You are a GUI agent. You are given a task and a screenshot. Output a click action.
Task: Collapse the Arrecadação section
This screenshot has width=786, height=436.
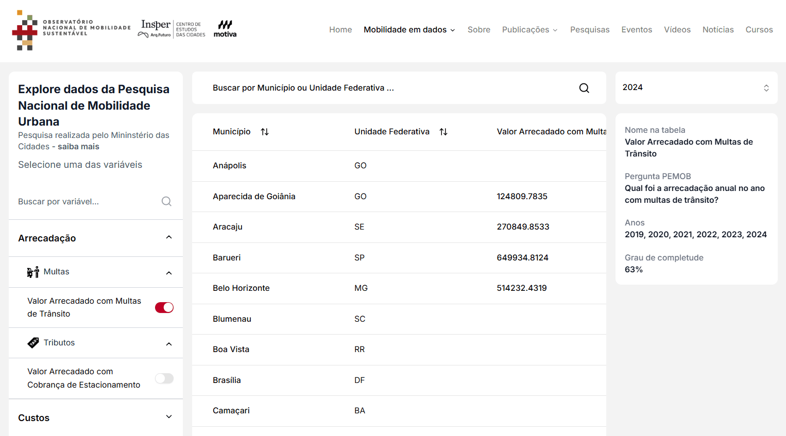(169, 237)
